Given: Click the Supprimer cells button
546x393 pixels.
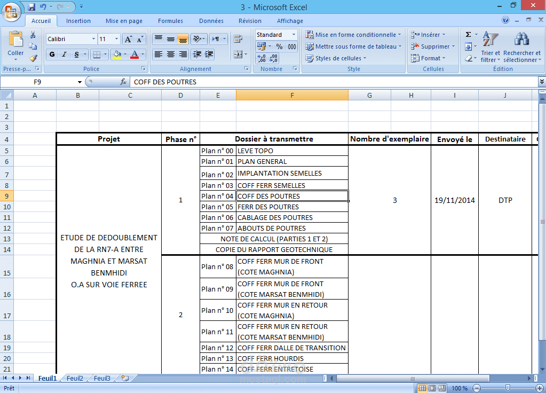Looking at the screenshot, I should point(432,46).
